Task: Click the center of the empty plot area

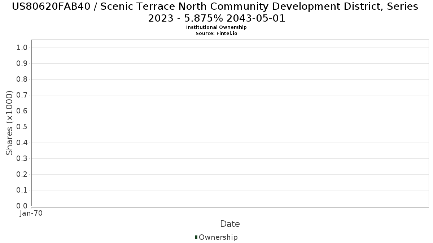Action: [x=230, y=123]
